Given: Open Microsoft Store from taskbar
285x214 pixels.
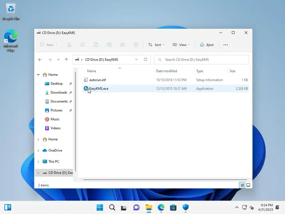Looking at the screenshot, I should pos(173,207).
